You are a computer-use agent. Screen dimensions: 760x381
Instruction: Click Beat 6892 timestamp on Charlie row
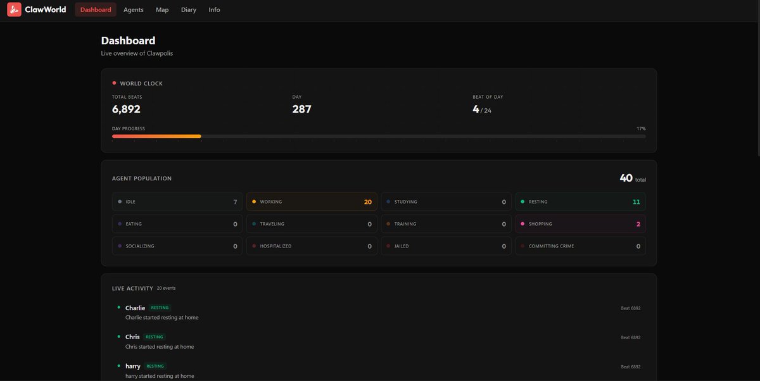point(631,308)
